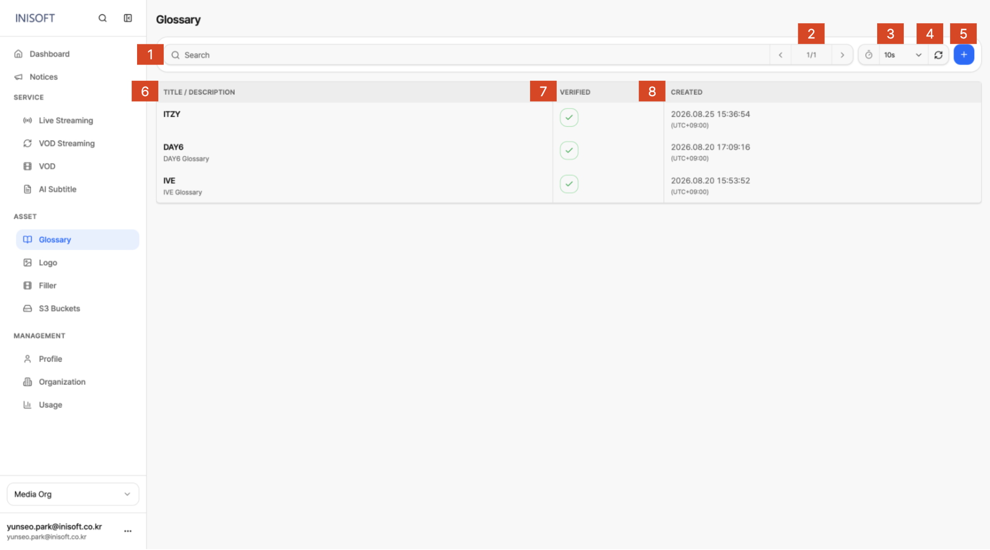Toggle verified checkmark for ITZY
This screenshot has height=550, width=990.
pos(569,117)
